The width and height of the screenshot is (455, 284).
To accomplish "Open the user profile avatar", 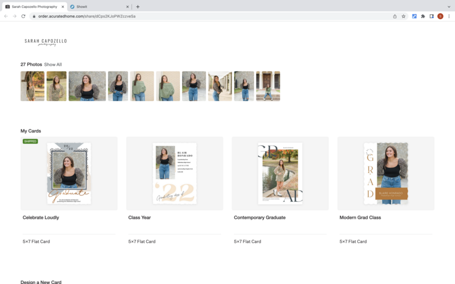I will tap(440, 16).
